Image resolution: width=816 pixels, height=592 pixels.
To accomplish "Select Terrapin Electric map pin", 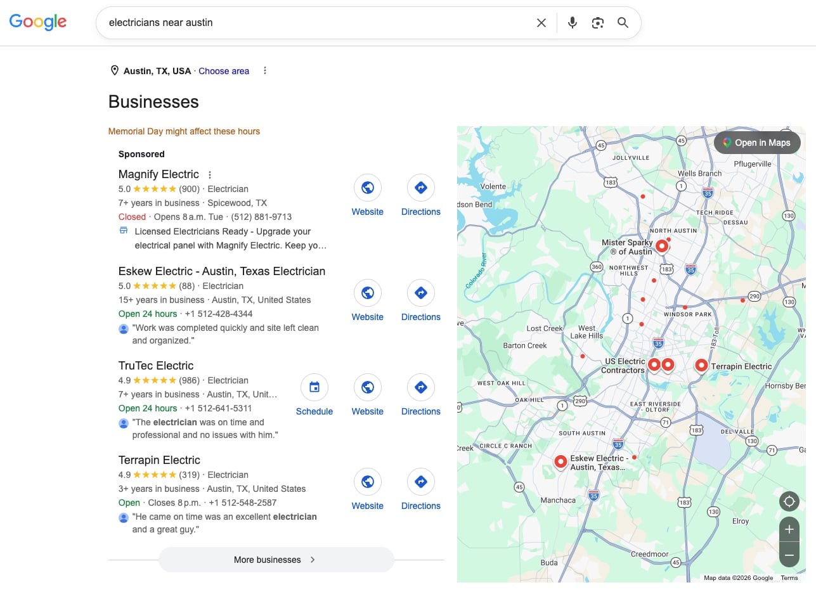I will [701, 366].
